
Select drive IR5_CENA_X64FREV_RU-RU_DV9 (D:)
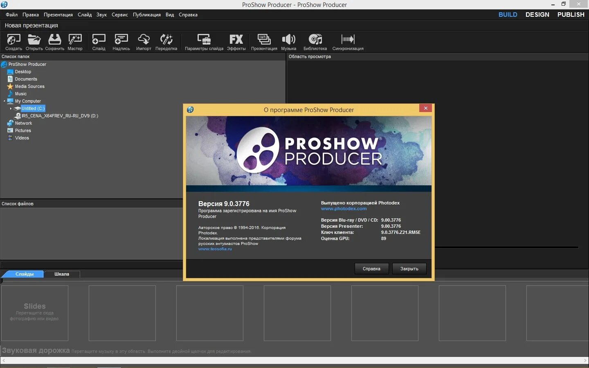coord(60,116)
